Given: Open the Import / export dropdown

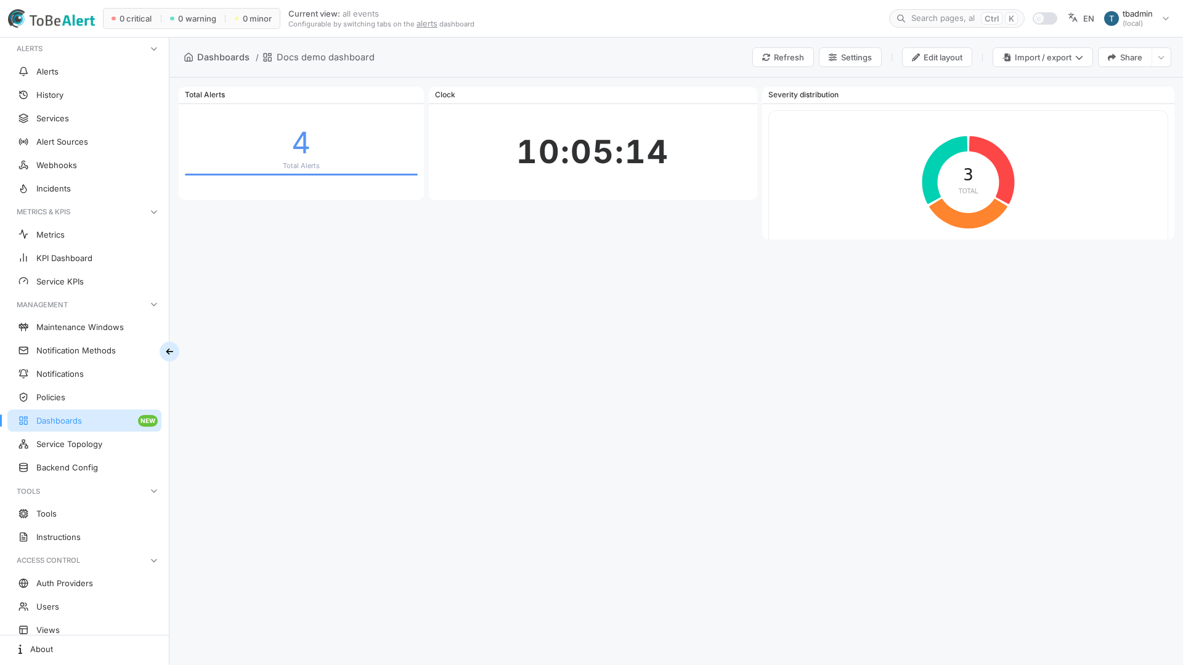Looking at the screenshot, I should coord(1043,57).
